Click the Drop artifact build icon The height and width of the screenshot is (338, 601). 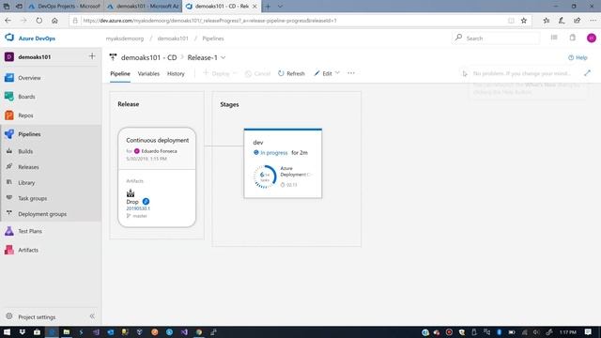(131, 193)
